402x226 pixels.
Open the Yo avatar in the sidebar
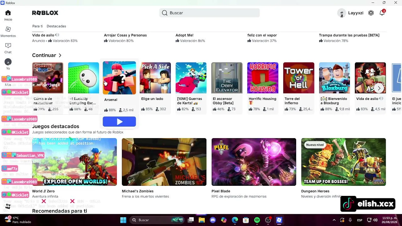click(8, 64)
